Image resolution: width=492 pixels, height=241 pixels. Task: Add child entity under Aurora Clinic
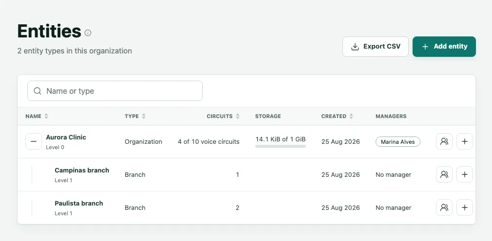pos(464,141)
